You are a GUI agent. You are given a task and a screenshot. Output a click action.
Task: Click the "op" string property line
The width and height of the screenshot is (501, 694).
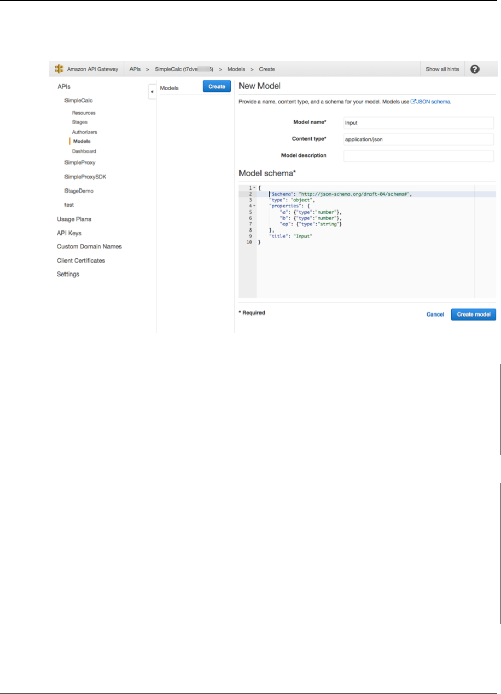point(311,224)
